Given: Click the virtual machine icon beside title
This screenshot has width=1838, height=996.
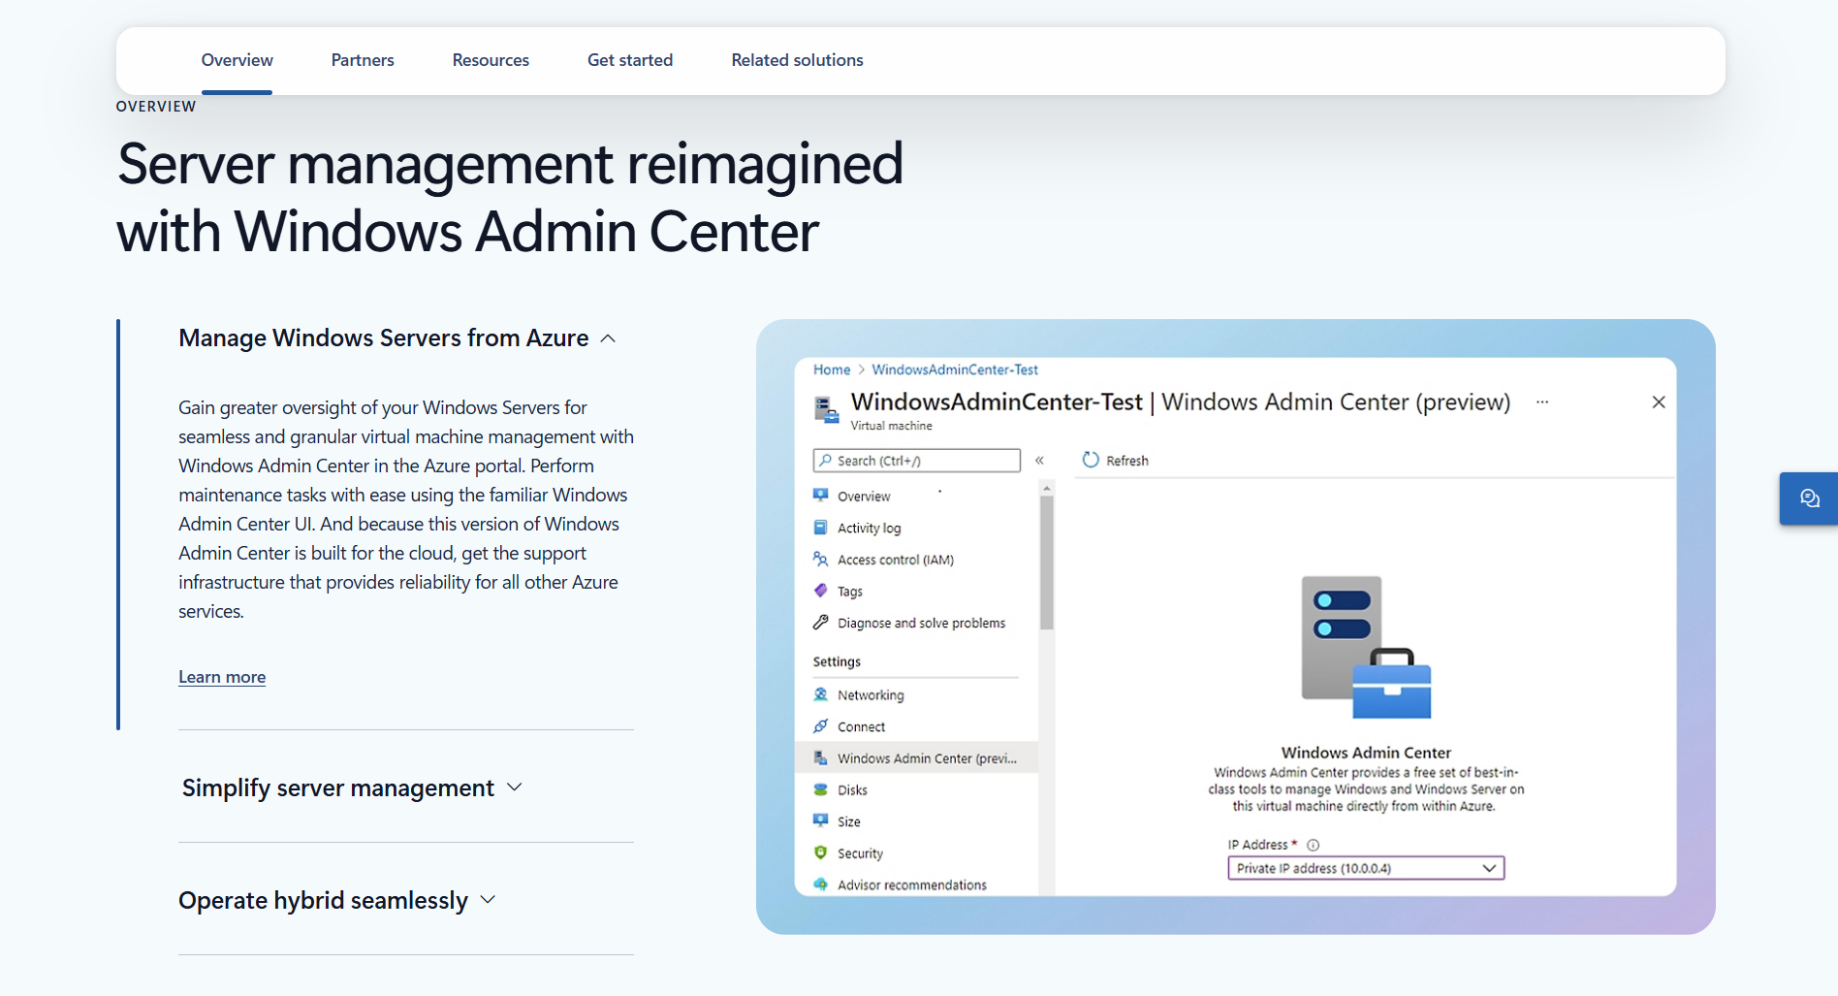Looking at the screenshot, I should point(826,410).
